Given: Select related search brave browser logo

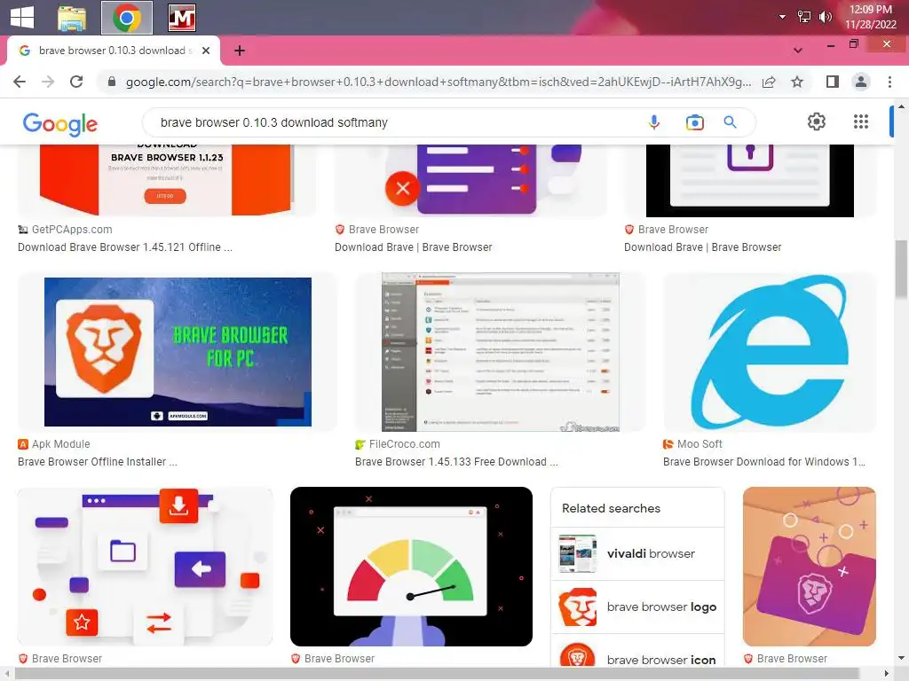Looking at the screenshot, I should (x=637, y=607).
